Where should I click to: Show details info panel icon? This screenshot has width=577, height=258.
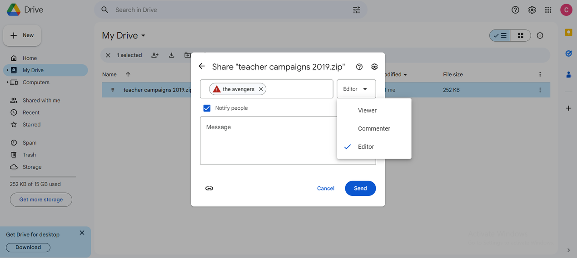click(540, 35)
